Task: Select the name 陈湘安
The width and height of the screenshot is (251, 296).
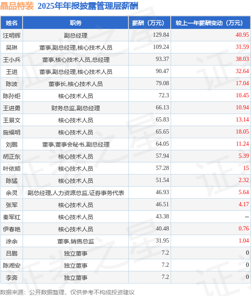Action: 12,265
